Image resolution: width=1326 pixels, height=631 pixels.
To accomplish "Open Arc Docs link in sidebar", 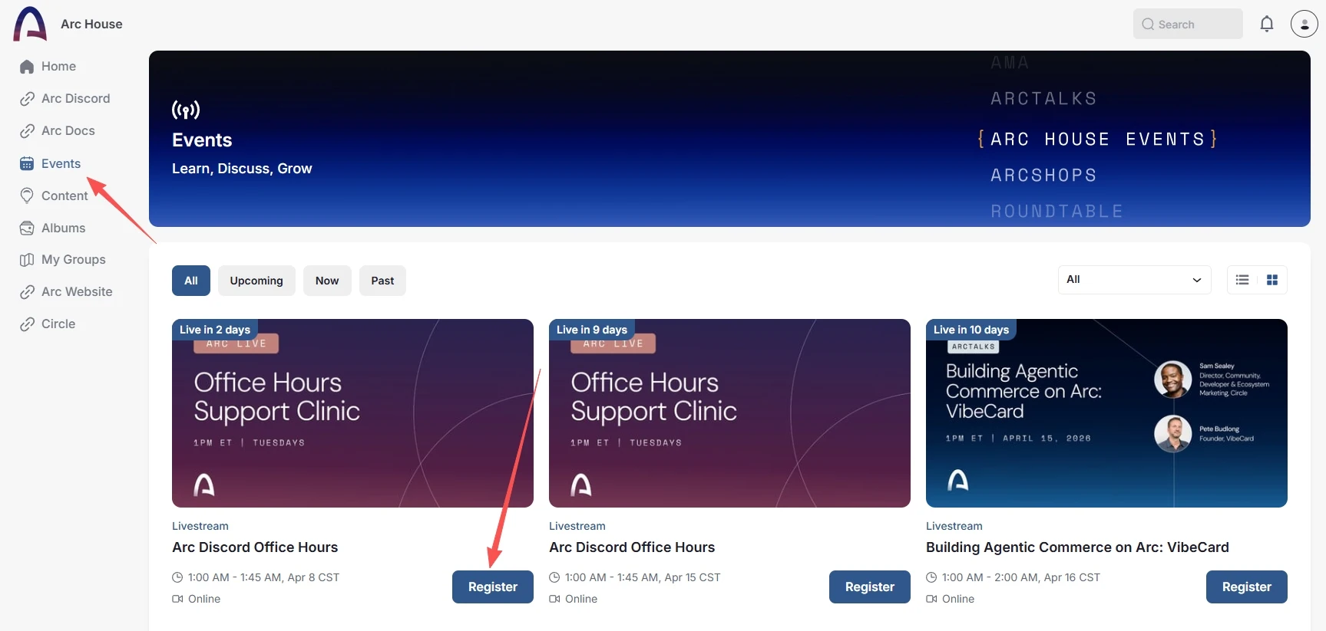I will pyautogui.click(x=68, y=131).
